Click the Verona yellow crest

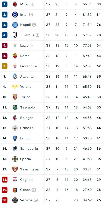[x=15, y=87]
